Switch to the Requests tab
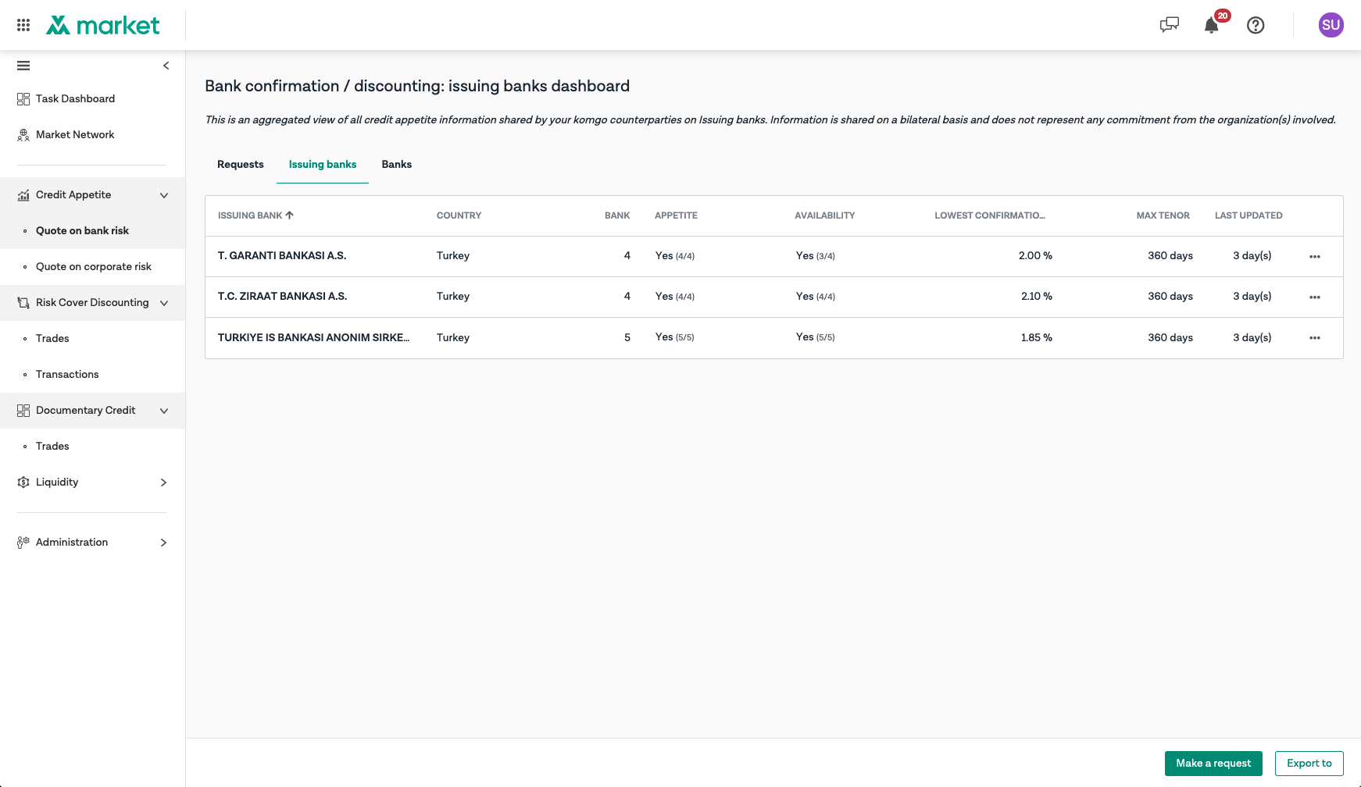This screenshot has width=1361, height=787. click(x=241, y=165)
